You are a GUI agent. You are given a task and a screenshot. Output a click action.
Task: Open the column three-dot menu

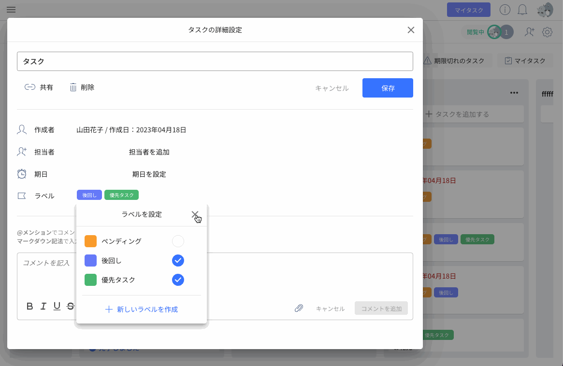(514, 93)
